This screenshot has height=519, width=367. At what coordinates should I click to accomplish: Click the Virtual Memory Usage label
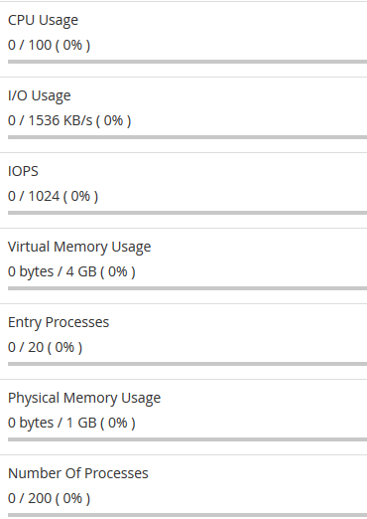click(x=79, y=247)
